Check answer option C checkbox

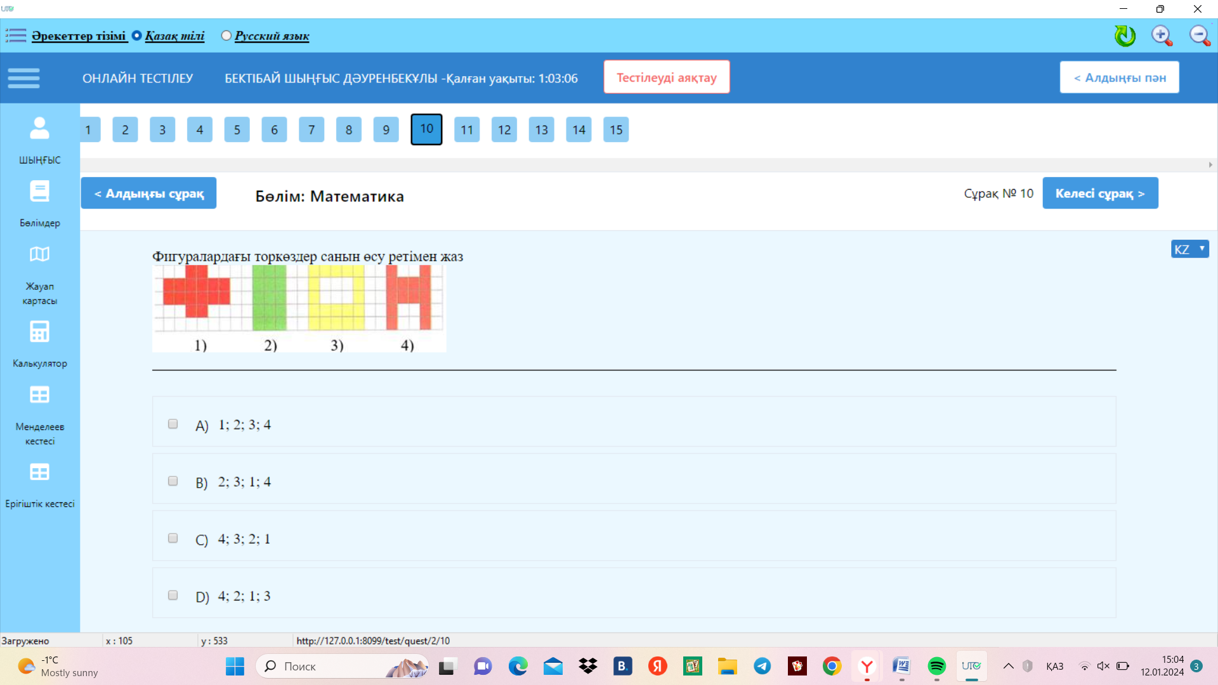pyautogui.click(x=173, y=538)
